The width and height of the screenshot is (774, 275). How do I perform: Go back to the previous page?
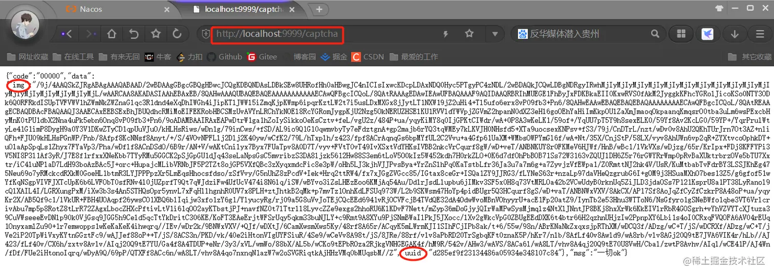[67, 34]
